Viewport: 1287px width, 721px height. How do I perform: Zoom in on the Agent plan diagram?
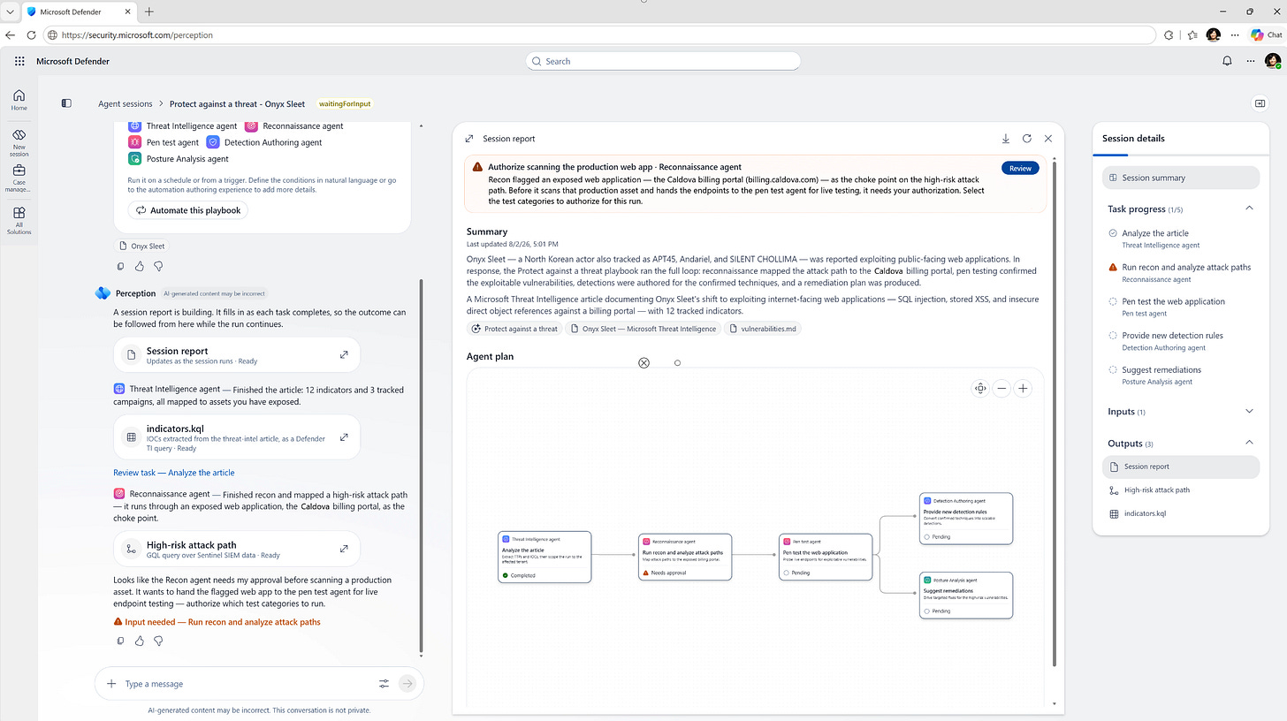point(1023,388)
